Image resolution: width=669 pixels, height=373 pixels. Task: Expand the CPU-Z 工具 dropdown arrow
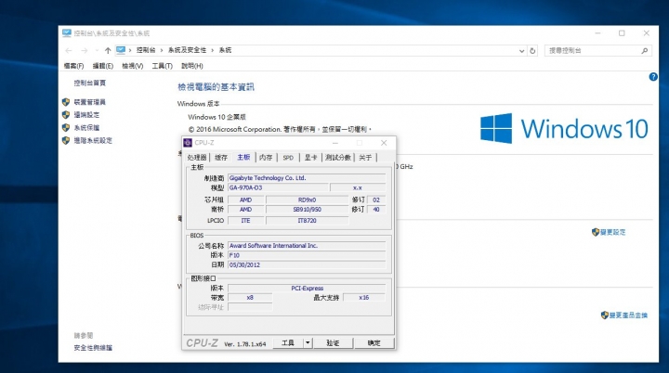308,342
